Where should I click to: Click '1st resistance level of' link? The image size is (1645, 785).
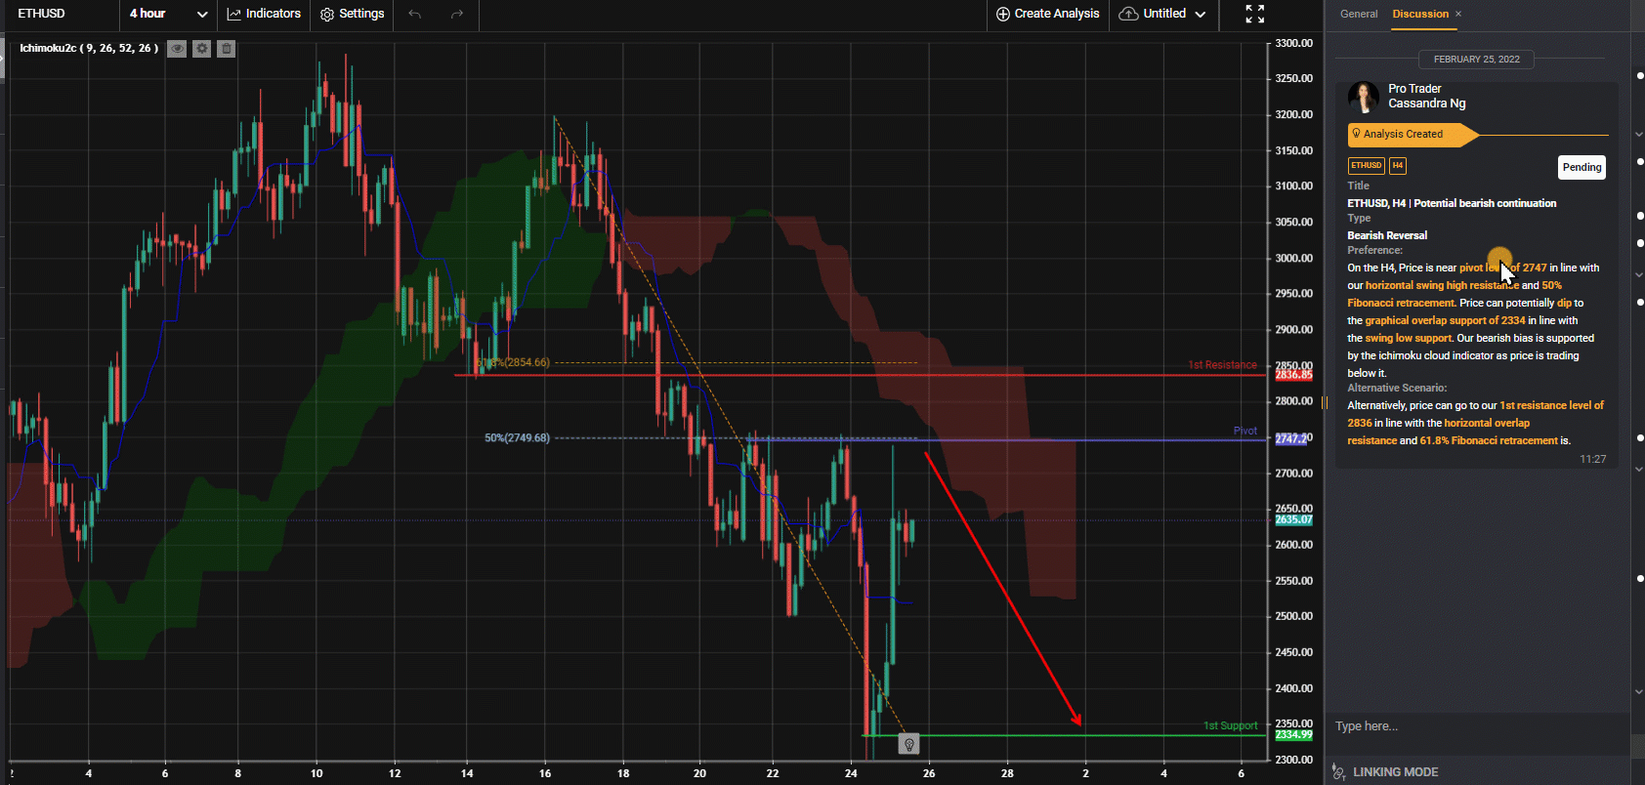coord(1551,405)
